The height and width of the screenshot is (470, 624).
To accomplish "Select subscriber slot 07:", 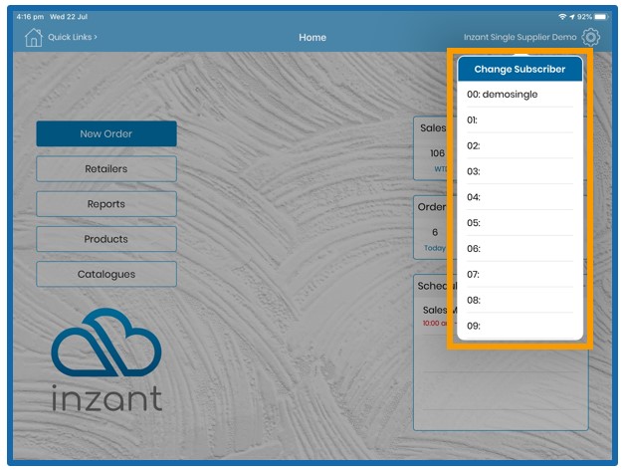I will tap(520, 275).
